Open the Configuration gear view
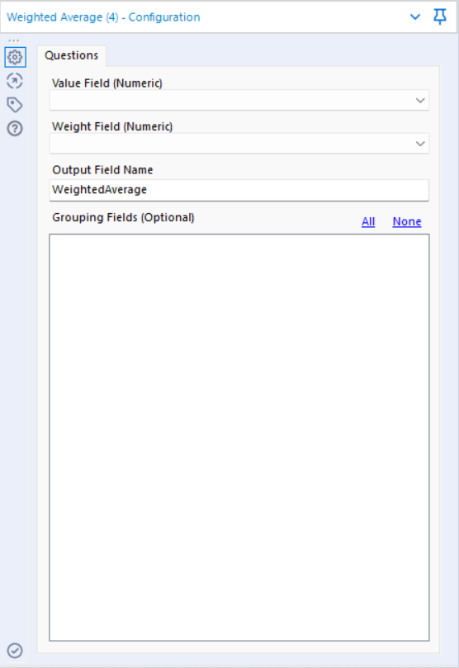Viewport: 459px width, 668px height. [x=15, y=57]
